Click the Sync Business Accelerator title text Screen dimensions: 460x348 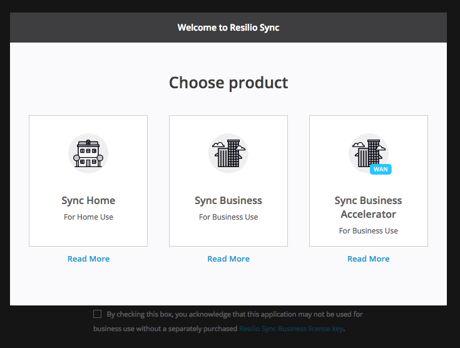coord(369,207)
